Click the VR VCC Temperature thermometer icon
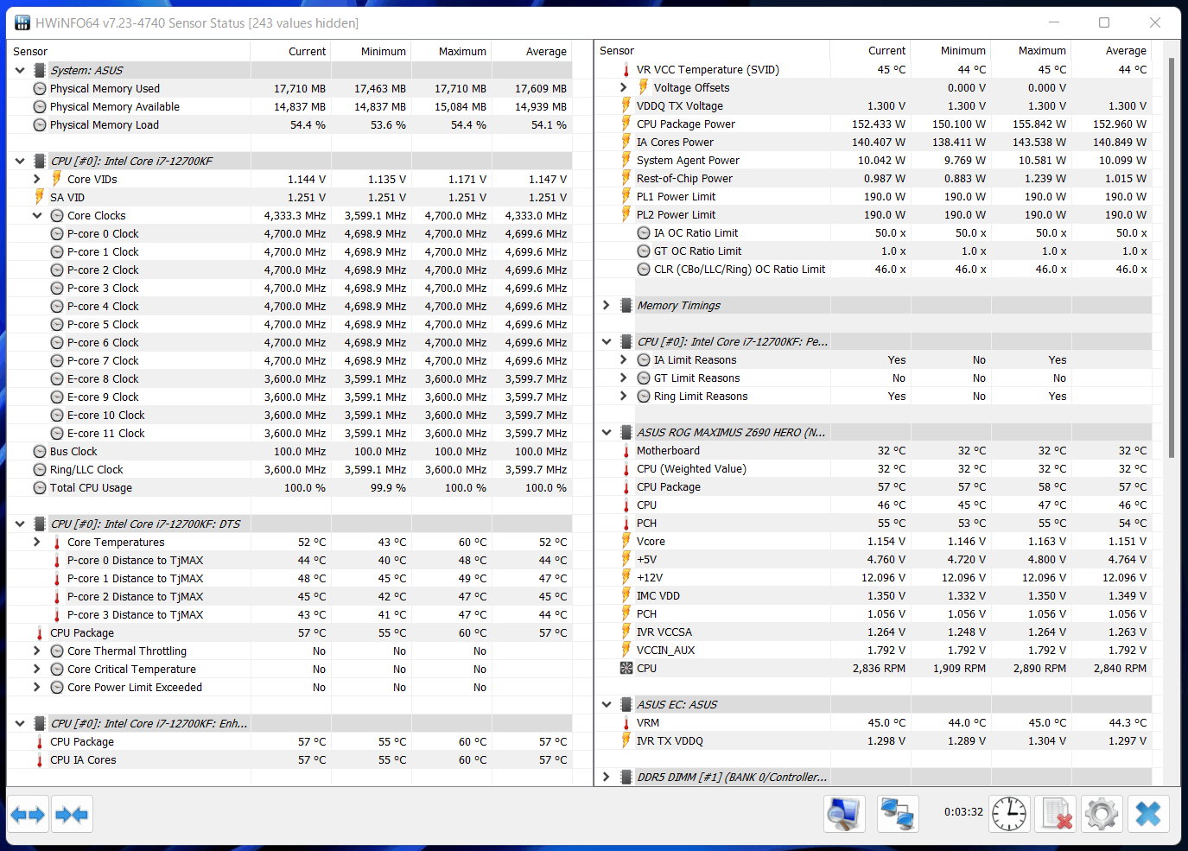1188x851 pixels. pos(626,70)
